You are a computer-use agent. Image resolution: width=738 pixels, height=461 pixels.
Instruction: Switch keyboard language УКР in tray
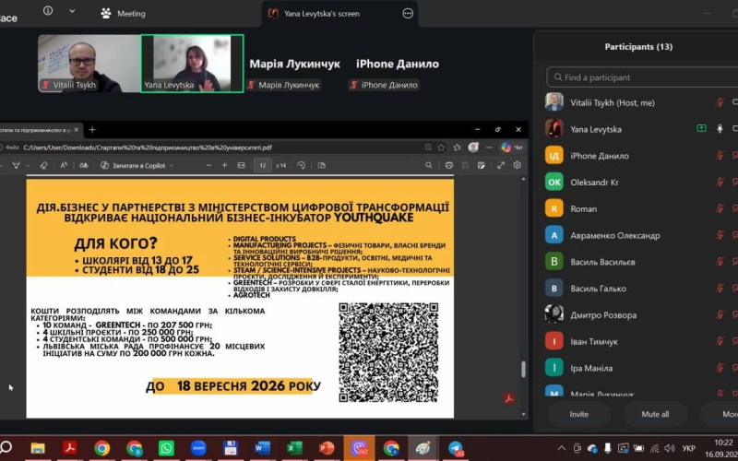point(688,448)
